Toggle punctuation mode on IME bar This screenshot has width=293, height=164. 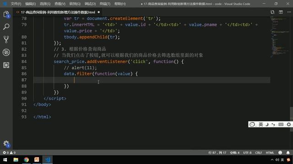(273, 124)
